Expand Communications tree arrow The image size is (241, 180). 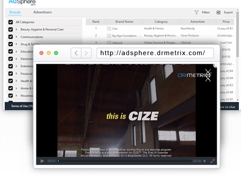pos(16,37)
